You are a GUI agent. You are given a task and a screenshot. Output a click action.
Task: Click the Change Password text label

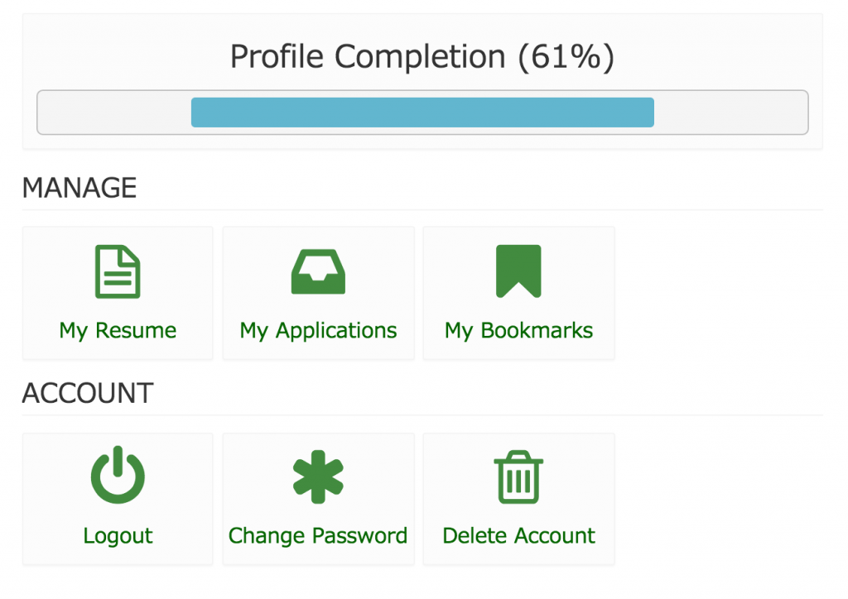point(318,536)
